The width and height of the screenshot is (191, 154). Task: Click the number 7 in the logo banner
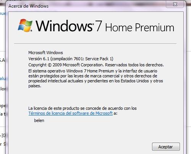(99, 26)
